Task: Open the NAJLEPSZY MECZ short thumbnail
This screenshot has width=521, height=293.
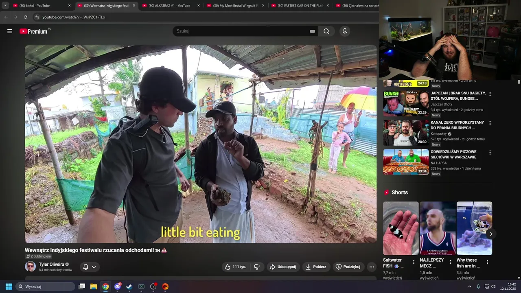Action: 438,228
